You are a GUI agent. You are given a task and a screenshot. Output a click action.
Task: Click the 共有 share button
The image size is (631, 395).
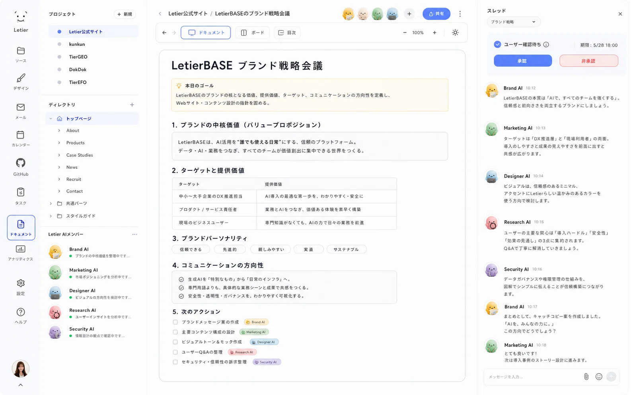436,14
